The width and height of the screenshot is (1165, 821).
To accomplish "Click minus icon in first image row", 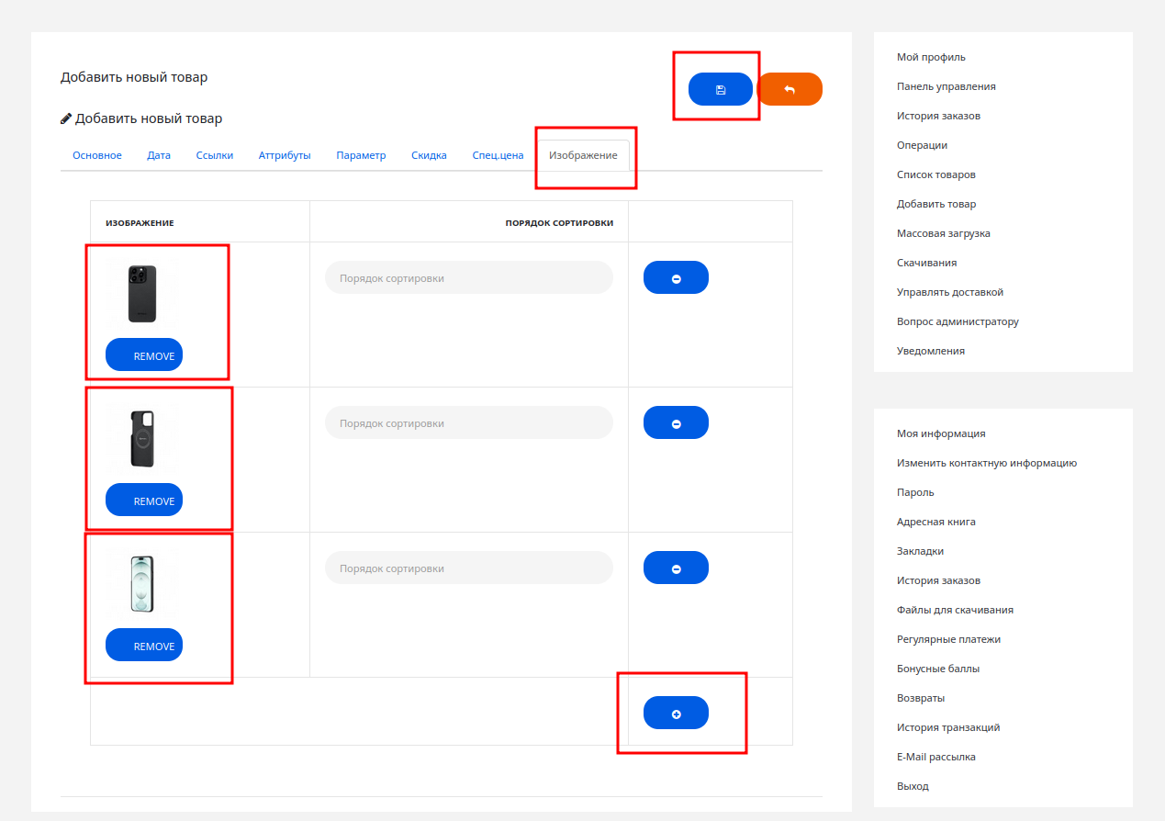I will click(676, 277).
